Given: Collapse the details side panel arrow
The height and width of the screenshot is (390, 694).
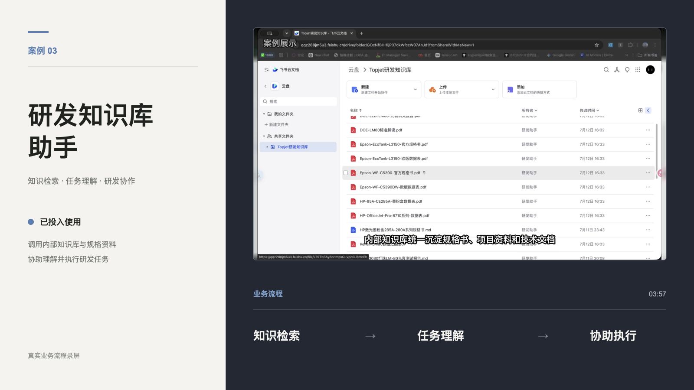Looking at the screenshot, I should [x=648, y=110].
